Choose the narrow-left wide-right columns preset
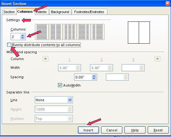The width and height of the screenshot is (171, 137). coord(98,32)
